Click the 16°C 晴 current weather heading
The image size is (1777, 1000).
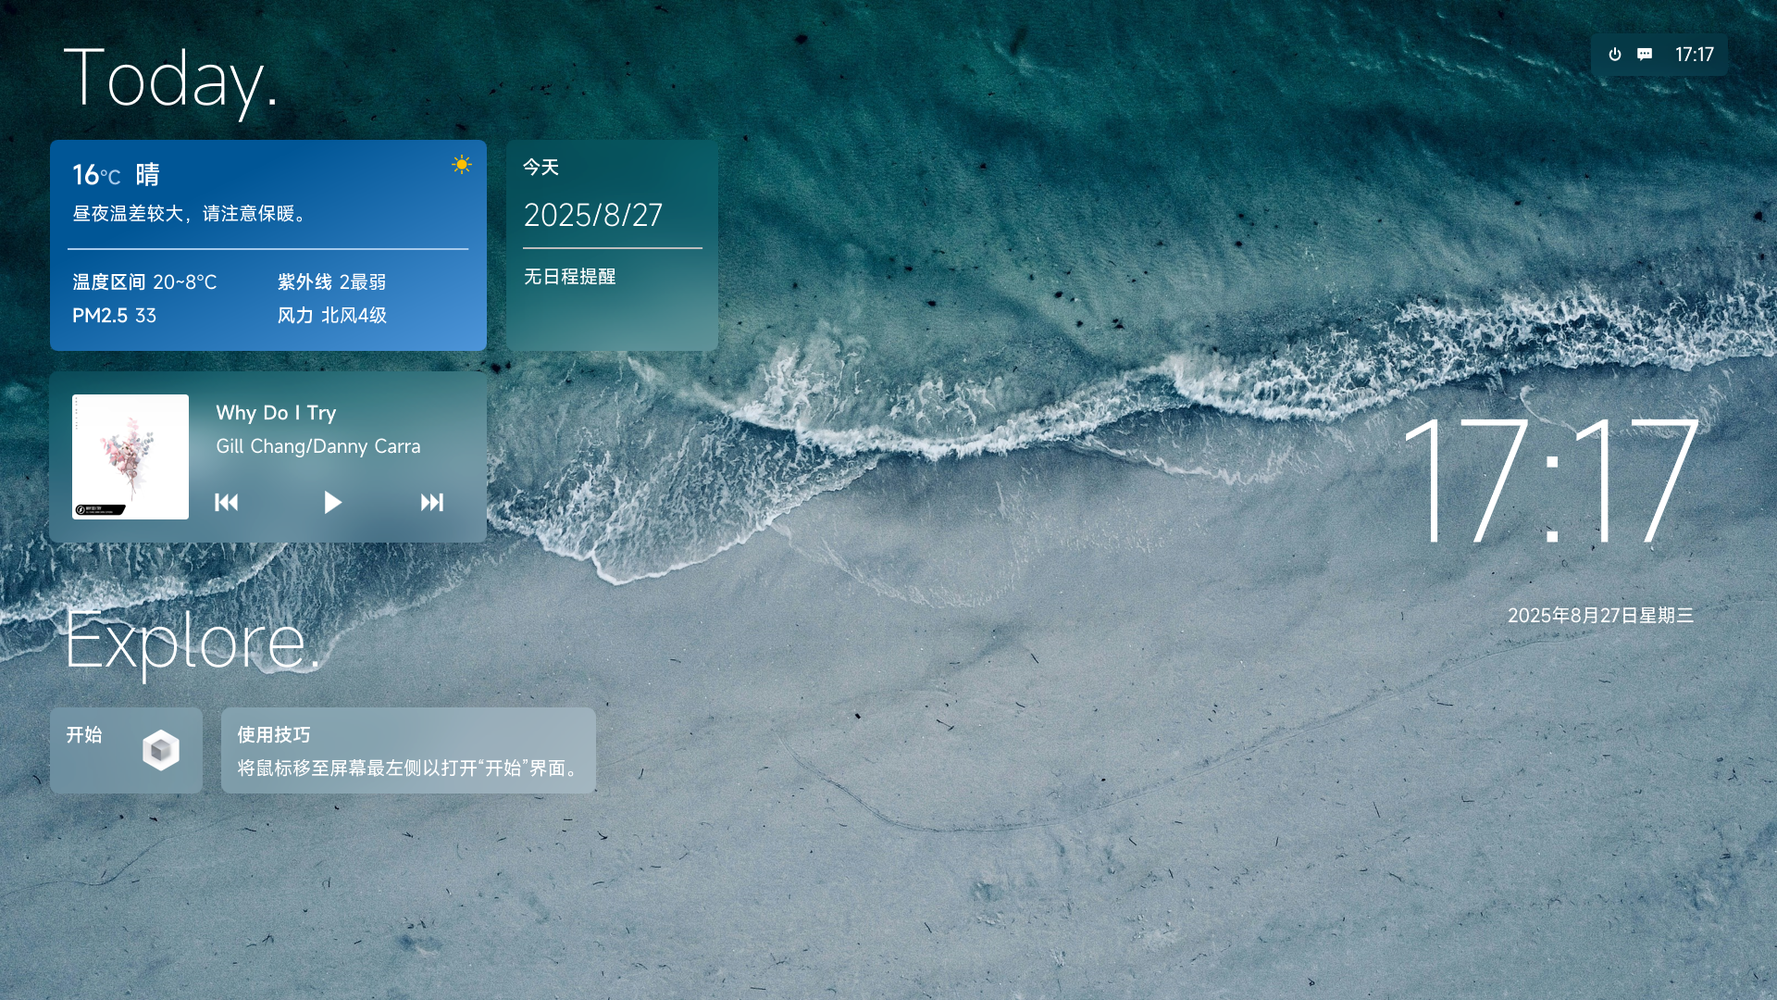[117, 175]
